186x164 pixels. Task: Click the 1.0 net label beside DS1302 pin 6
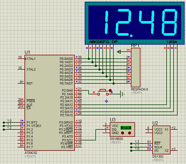click(x=137, y=149)
